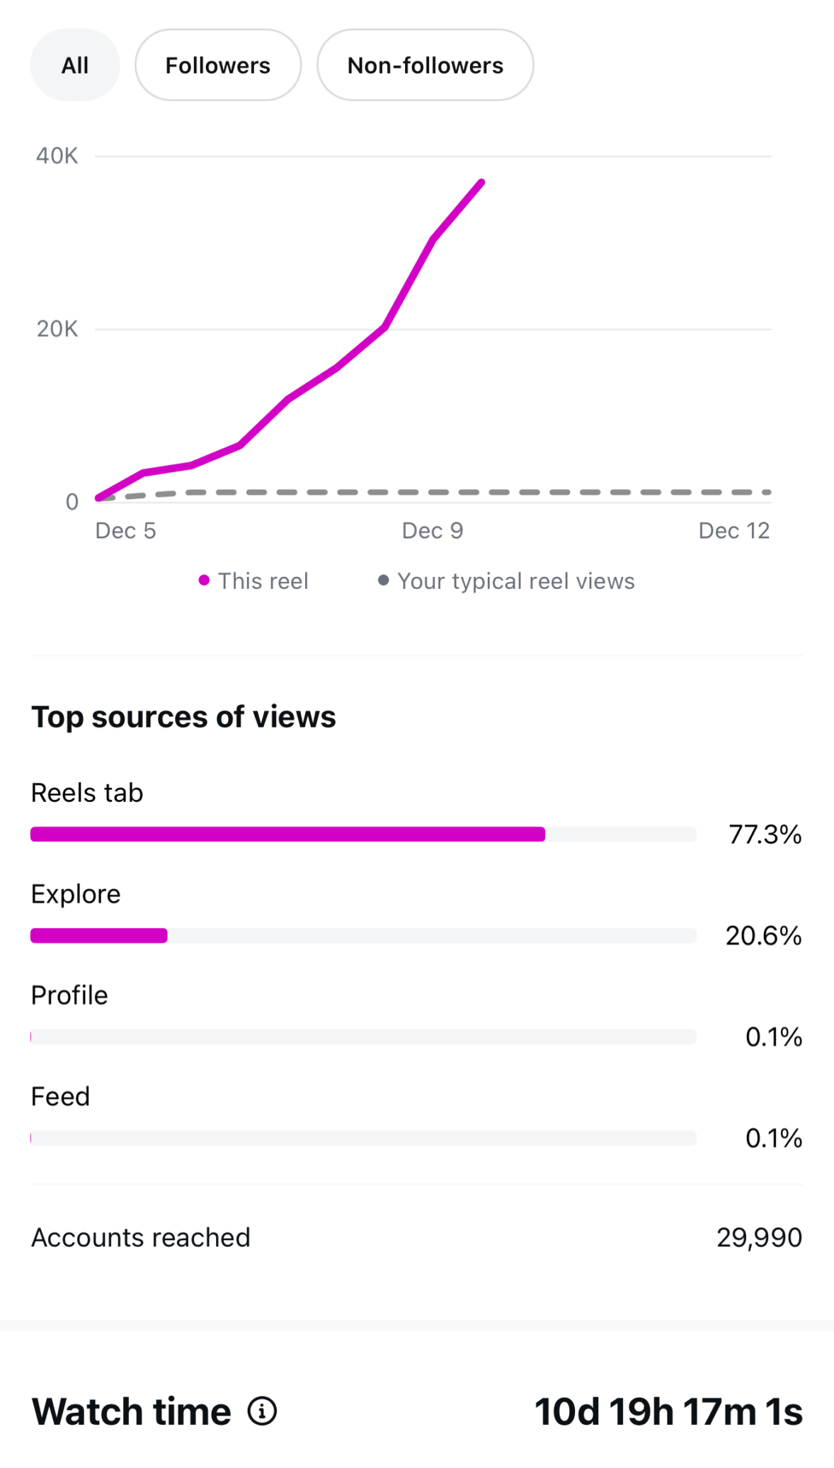Switch to the Followers filter
The width and height of the screenshot is (834, 1468).
pyautogui.click(x=217, y=65)
